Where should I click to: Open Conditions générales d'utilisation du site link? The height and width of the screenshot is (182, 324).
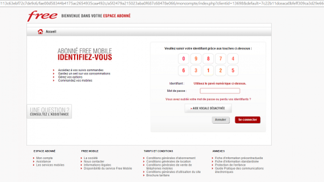point(173,172)
